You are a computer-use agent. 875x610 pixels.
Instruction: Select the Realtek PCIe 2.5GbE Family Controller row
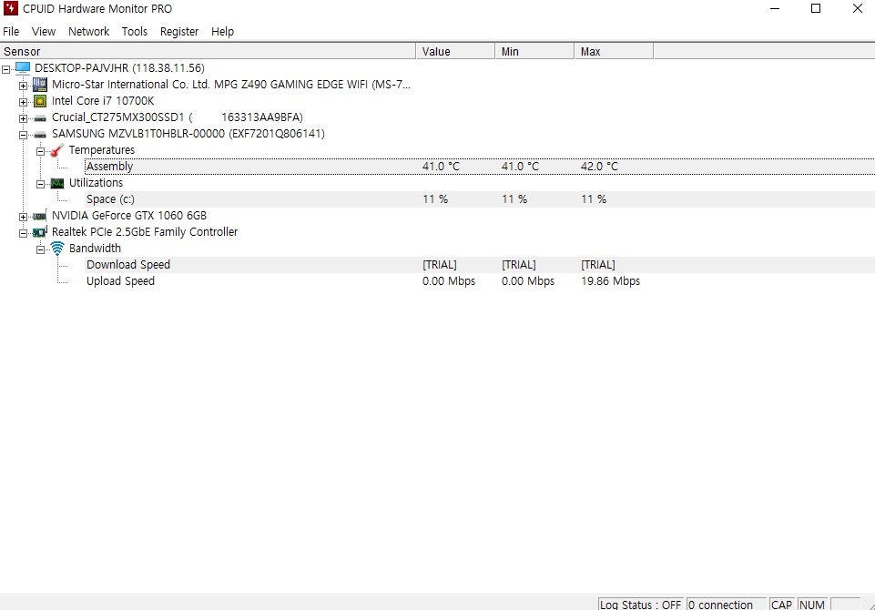145,231
